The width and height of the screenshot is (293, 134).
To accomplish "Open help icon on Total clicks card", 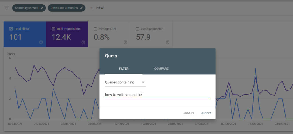I will (41, 42).
